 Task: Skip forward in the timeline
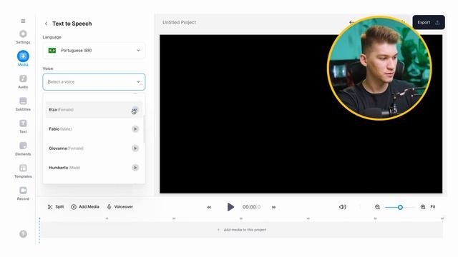coord(273,207)
